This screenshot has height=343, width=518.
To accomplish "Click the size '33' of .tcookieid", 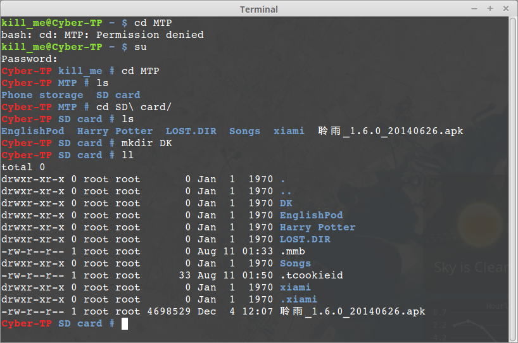I will 185,275.
